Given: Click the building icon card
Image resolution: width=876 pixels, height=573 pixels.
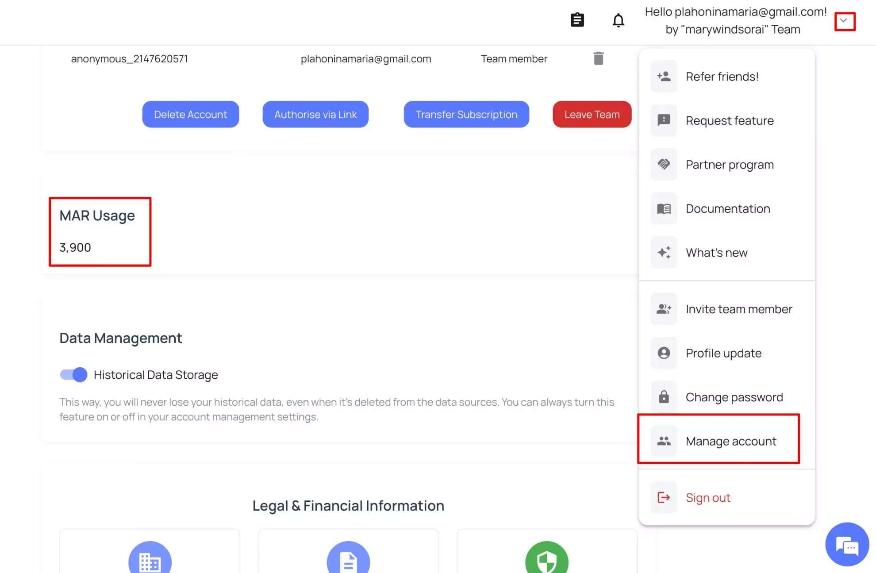Looking at the screenshot, I should click(150, 560).
